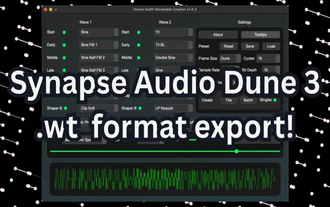Image resolution: width=330 pixels, height=207 pixels.
Task: Load a preset
Action: [271, 46]
